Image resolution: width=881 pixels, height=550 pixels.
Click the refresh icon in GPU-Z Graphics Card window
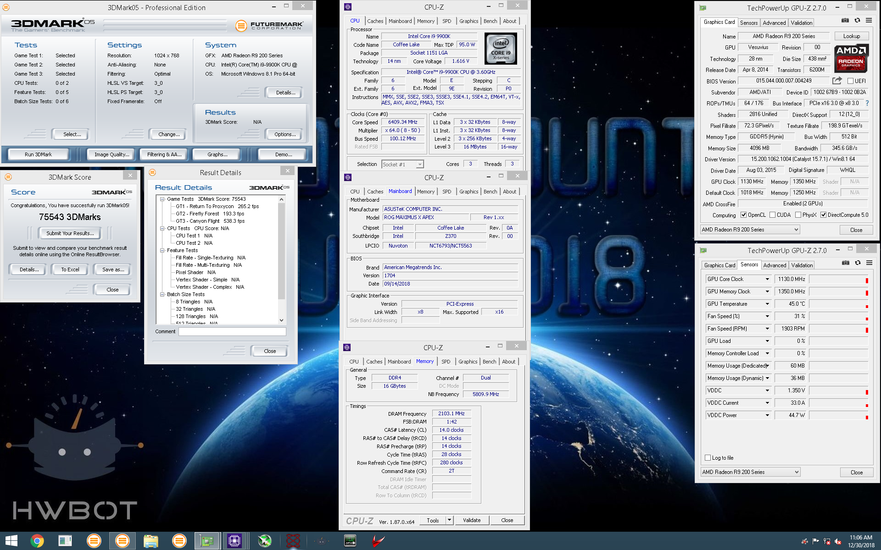pos(857,20)
